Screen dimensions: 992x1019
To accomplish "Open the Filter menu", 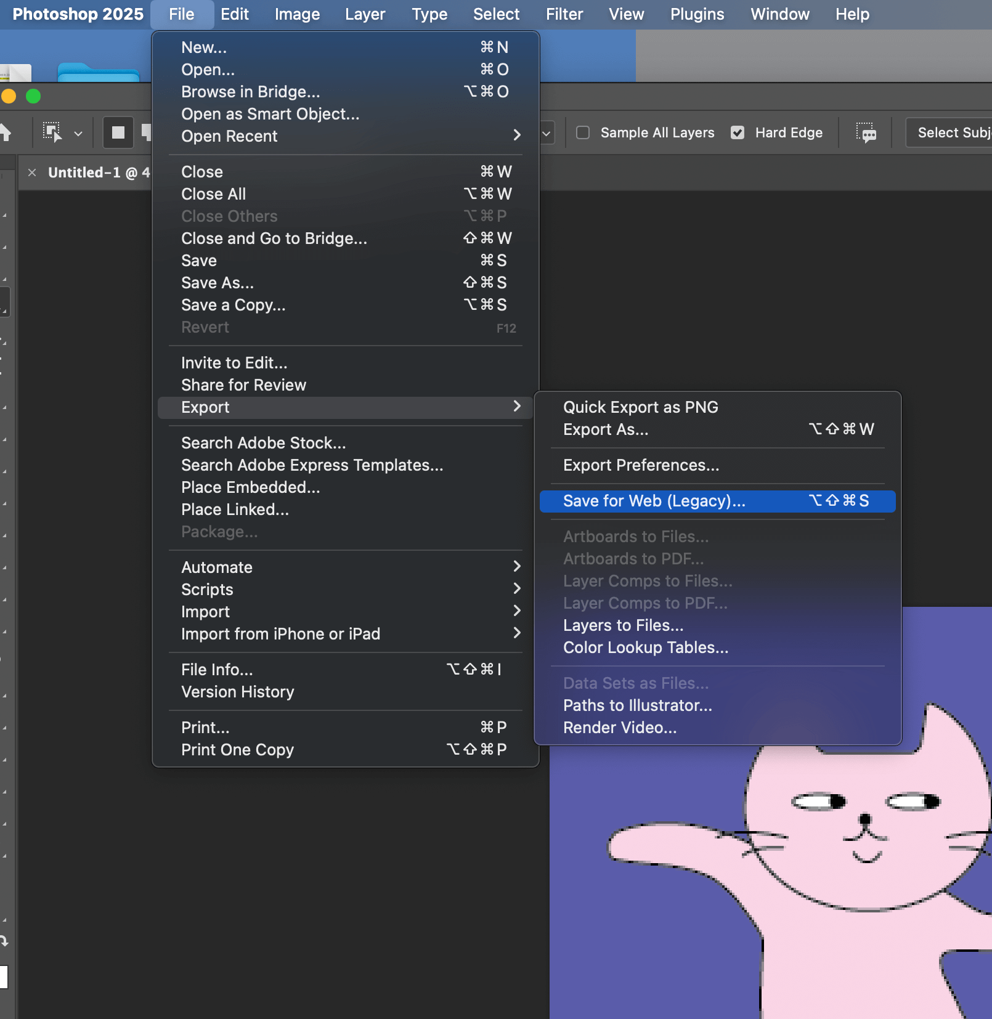I will point(564,14).
